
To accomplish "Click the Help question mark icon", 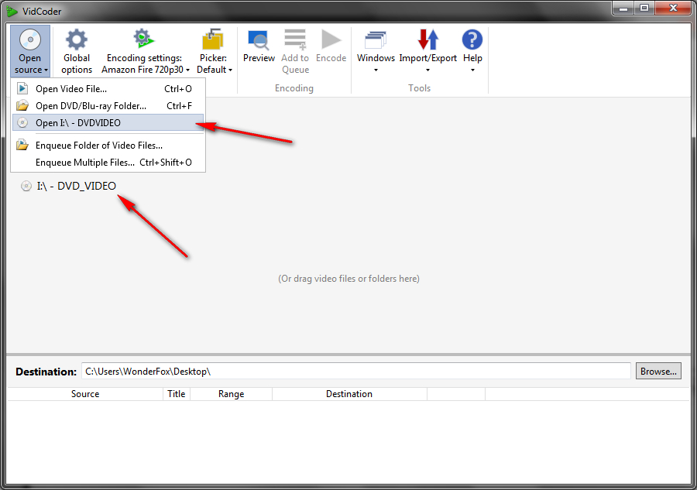I will pos(472,39).
